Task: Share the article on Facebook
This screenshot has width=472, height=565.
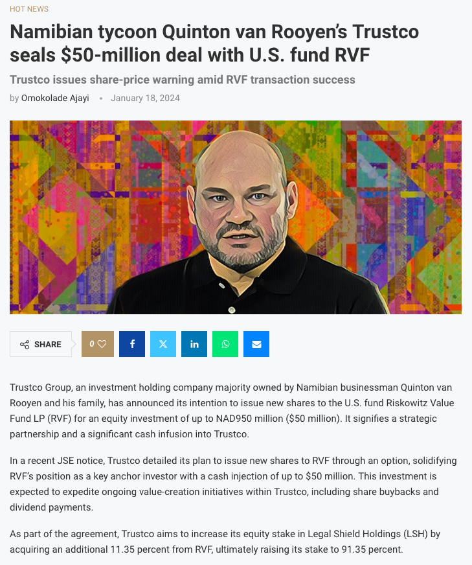Action: tap(132, 344)
